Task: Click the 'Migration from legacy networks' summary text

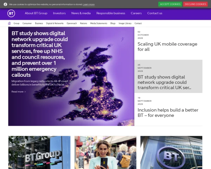Action: click(40, 83)
